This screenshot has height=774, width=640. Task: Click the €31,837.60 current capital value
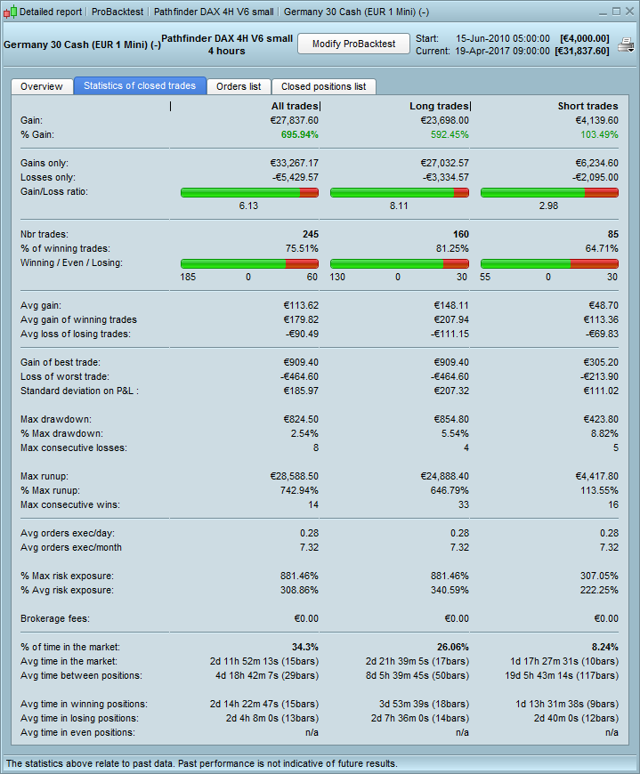[582, 51]
